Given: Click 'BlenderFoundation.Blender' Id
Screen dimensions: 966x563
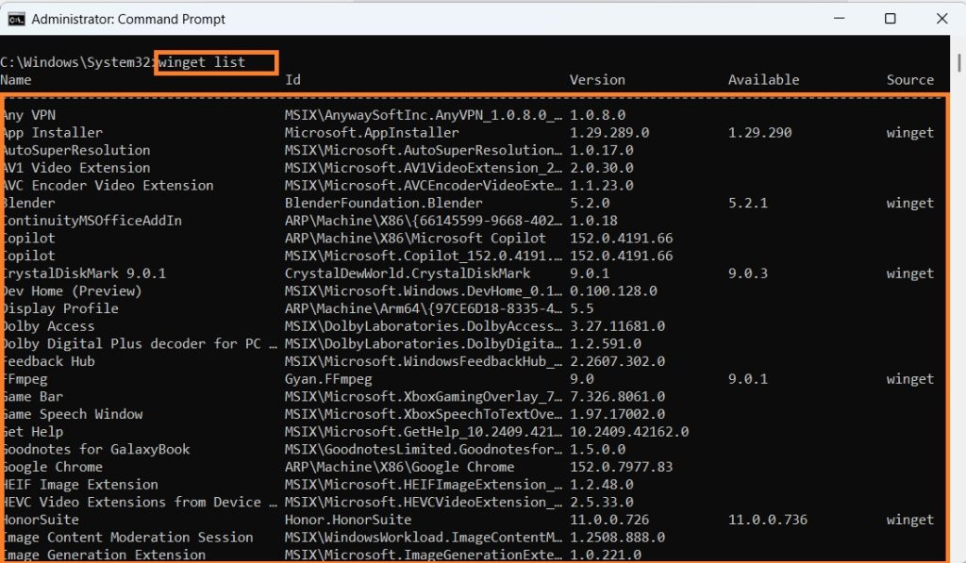Looking at the screenshot, I should point(383,204).
